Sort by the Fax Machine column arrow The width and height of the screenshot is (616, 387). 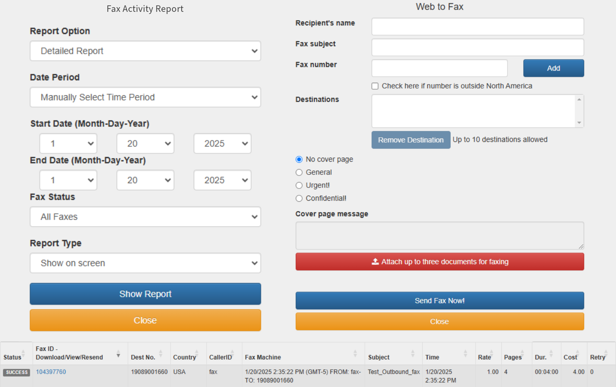[x=355, y=354]
